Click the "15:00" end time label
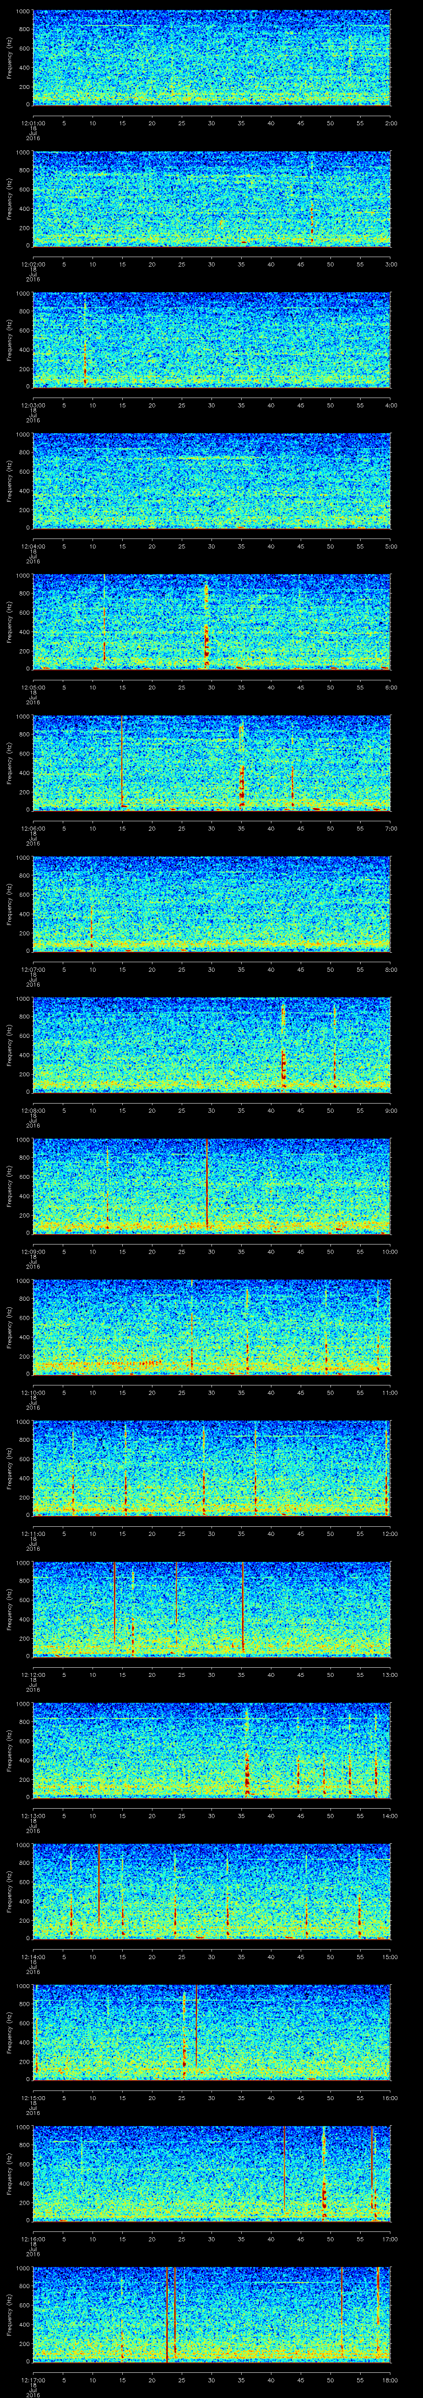This screenshot has width=423, height=2398. [x=390, y=1956]
